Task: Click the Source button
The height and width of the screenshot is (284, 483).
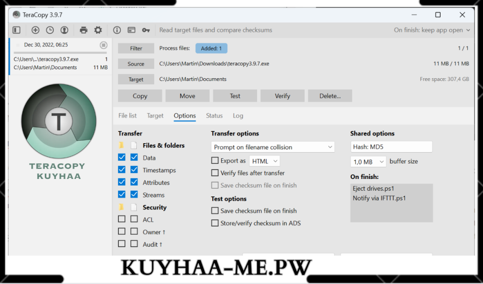Action: 136,64
